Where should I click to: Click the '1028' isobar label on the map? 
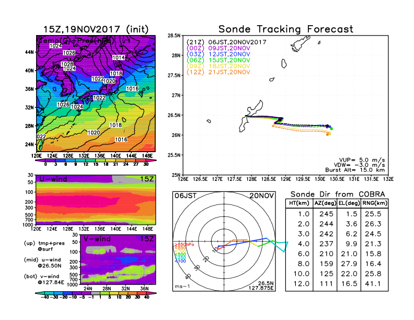click(x=67, y=64)
